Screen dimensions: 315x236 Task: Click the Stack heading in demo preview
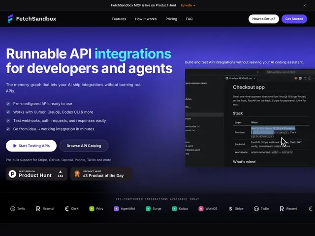(238, 113)
